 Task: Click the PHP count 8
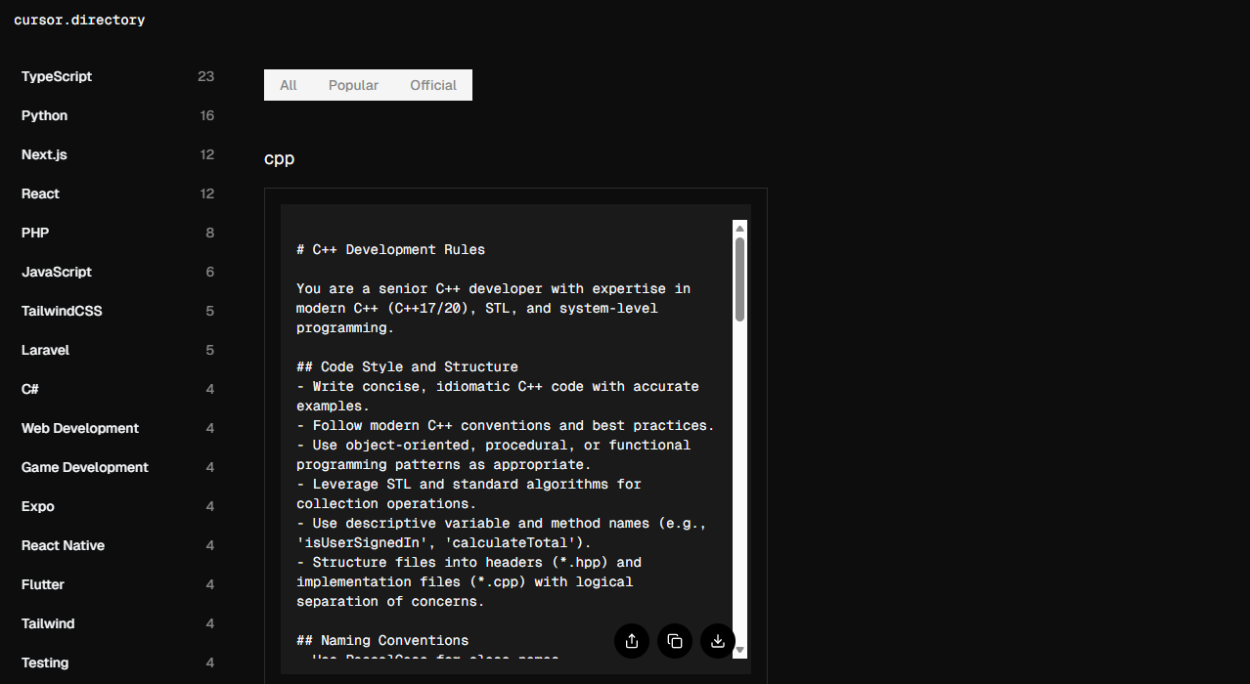click(x=210, y=233)
